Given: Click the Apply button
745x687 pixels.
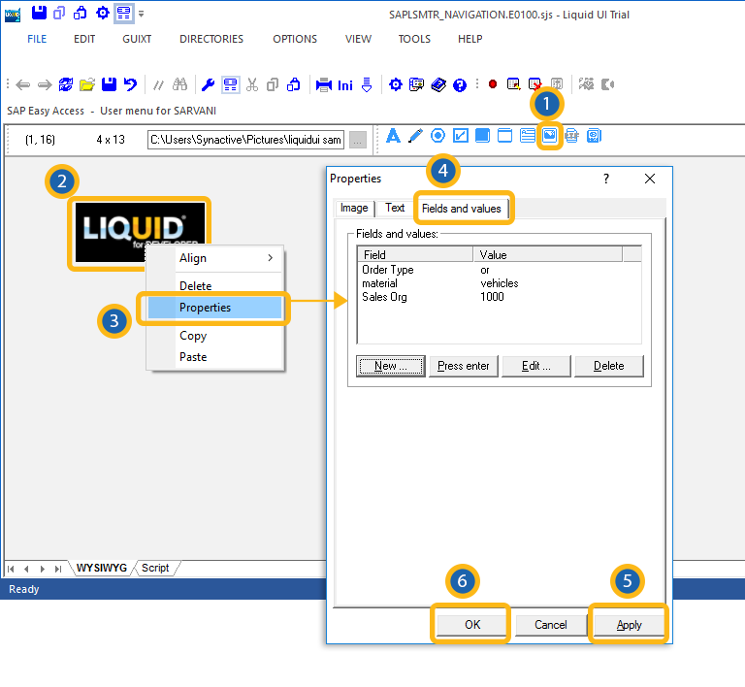Looking at the screenshot, I should (629, 625).
